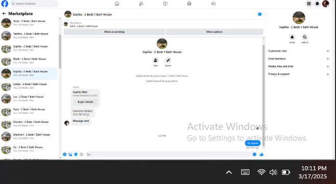Click house photo above Add and Name

coord(162,43)
